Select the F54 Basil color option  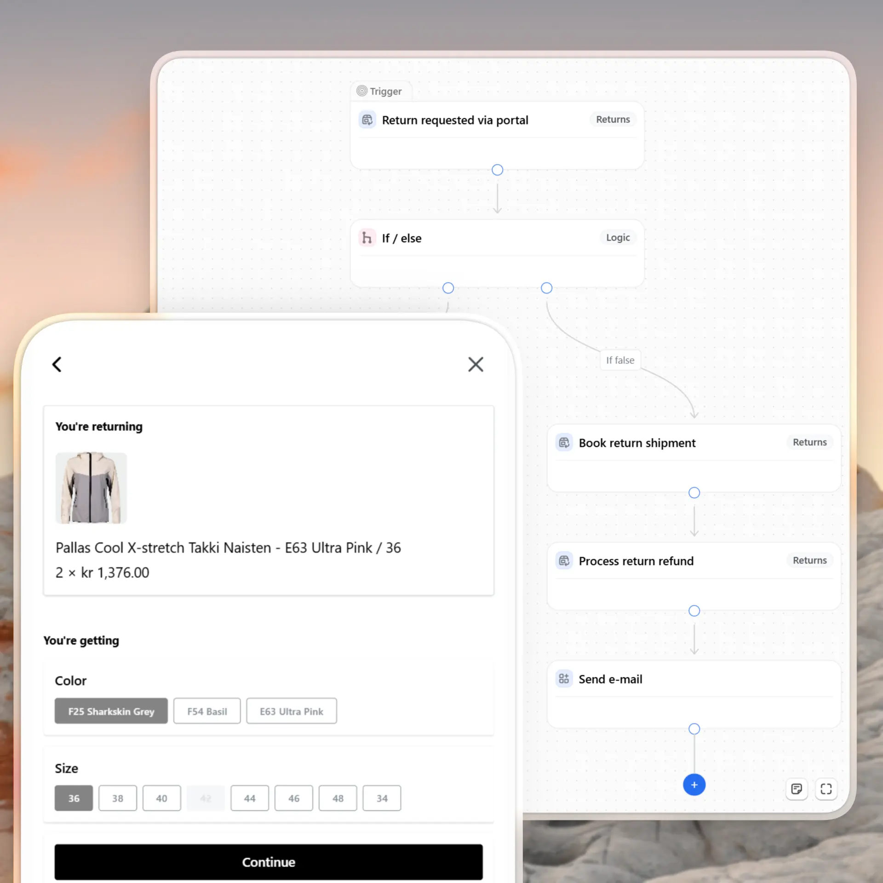(206, 711)
